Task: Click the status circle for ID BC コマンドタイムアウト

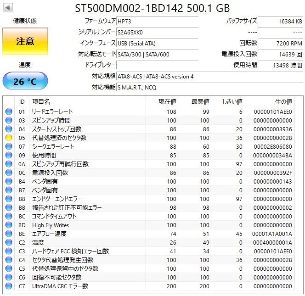Action: click(9, 216)
